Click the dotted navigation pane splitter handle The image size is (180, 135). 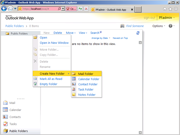click(21, 99)
